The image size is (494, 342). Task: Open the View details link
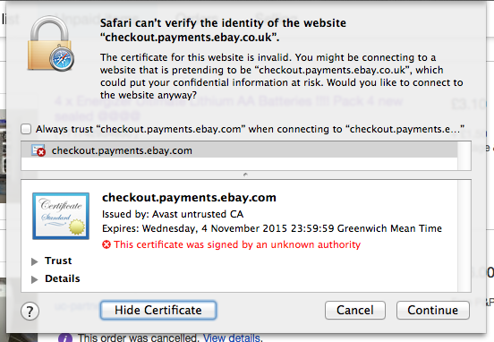[x=232, y=338]
